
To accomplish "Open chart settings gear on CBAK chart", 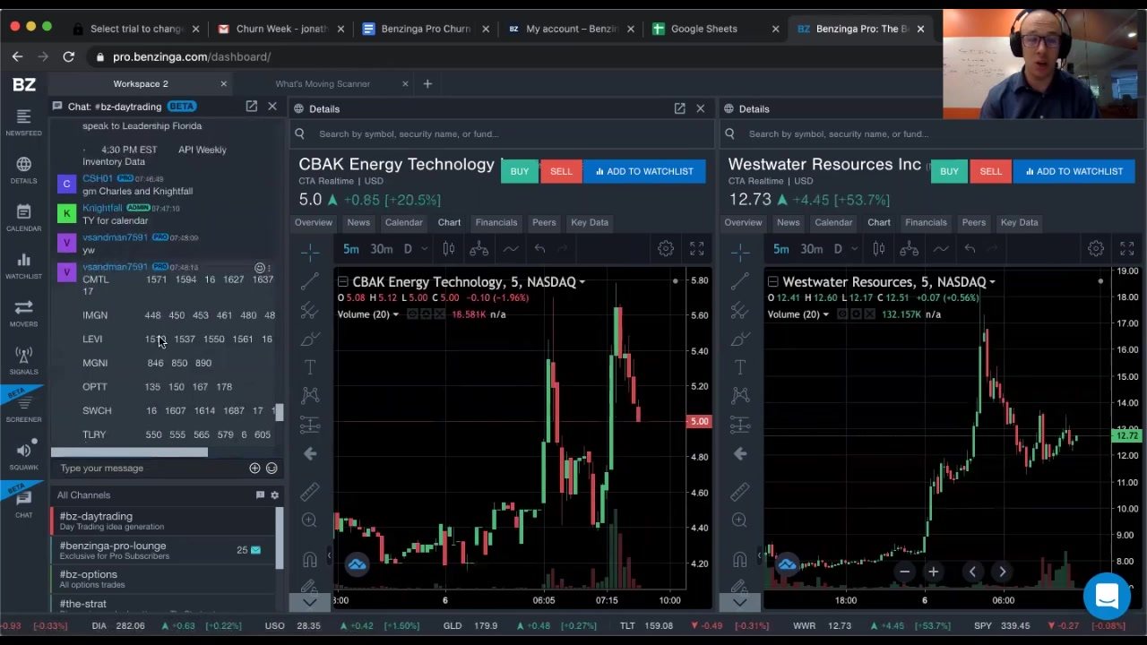I will 666,249.
